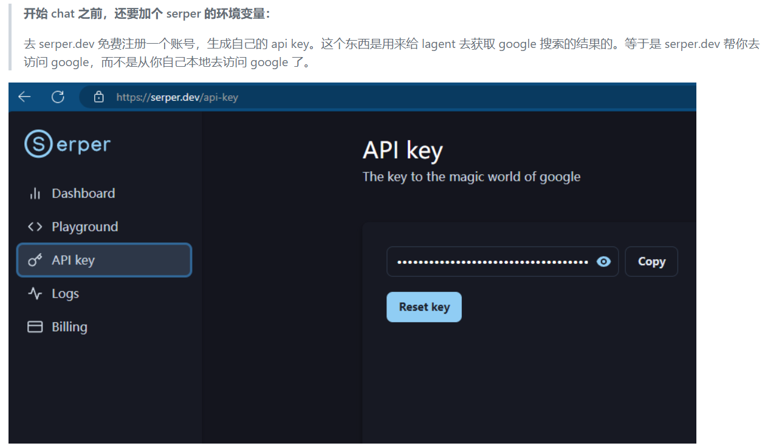Screen dimensions: 762x446
Task: Click the Playground code brackets icon
Action: point(35,227)
